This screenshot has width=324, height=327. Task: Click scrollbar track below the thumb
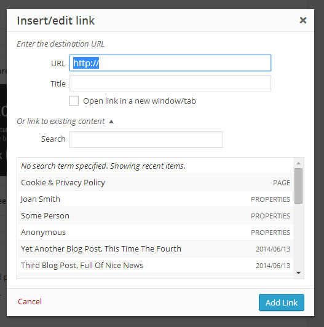[x=299, y=236]
